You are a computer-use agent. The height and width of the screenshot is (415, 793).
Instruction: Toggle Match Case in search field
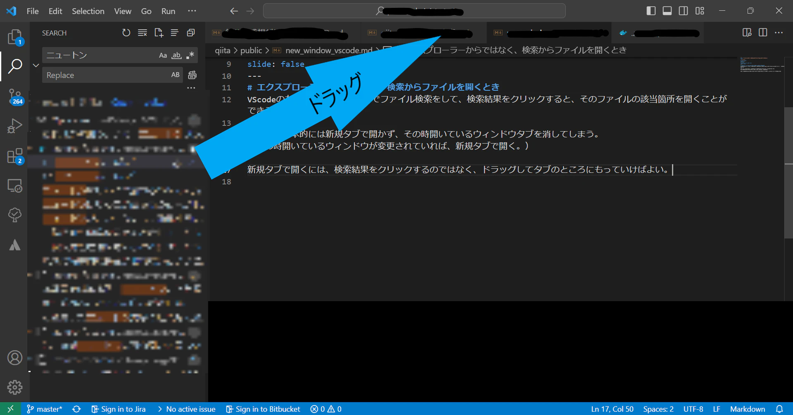163,55
